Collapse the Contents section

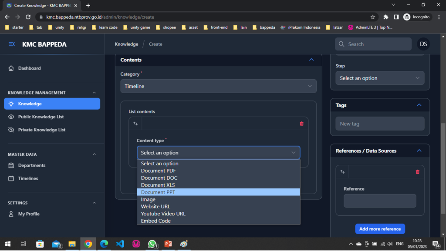311,60
